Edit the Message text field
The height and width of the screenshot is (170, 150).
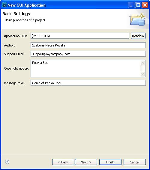tap(88, 83)
